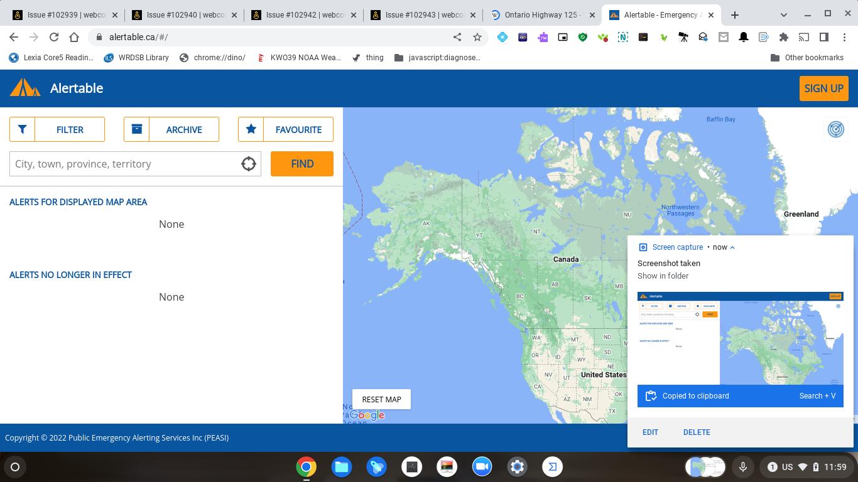This screenshot has height=482, width=858.
Task: Select the Filter funnel icon
Action: click(x=23, y=129)
